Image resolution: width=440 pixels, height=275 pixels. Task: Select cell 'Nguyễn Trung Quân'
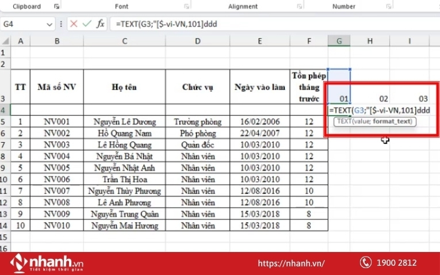(125, 214)
